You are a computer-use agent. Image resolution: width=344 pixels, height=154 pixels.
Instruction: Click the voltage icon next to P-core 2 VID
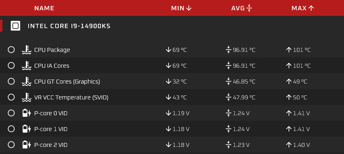pos(27,144)
